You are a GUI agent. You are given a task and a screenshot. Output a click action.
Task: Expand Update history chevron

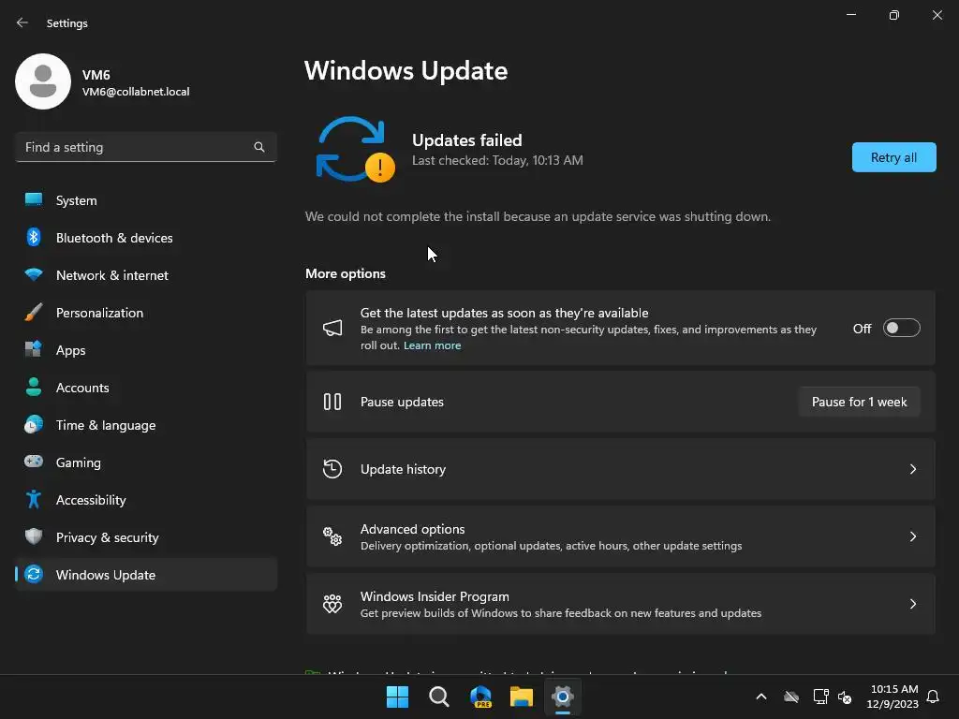(913, 469)
